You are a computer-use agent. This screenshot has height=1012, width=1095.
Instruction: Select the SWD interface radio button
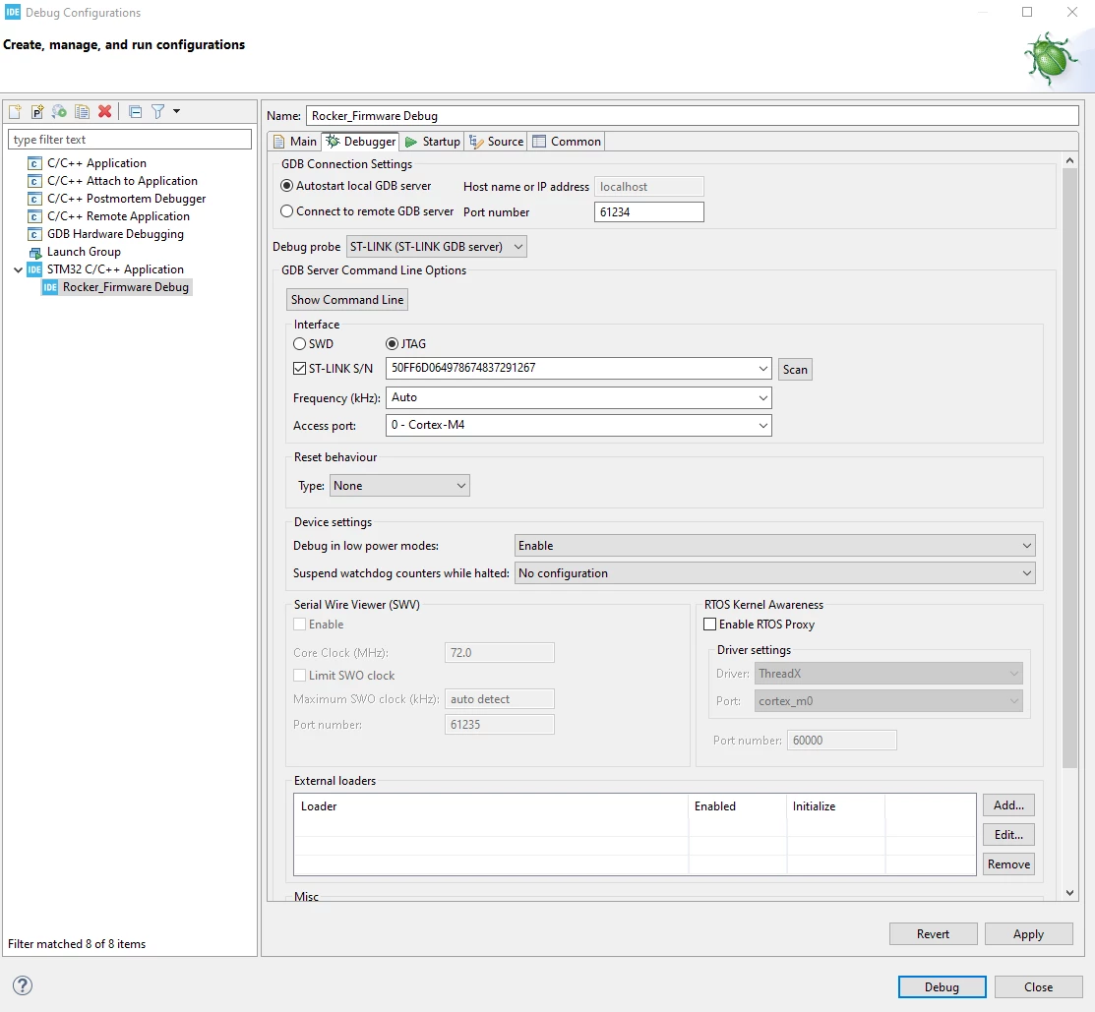pyautogui.click(x=300, y=344)
